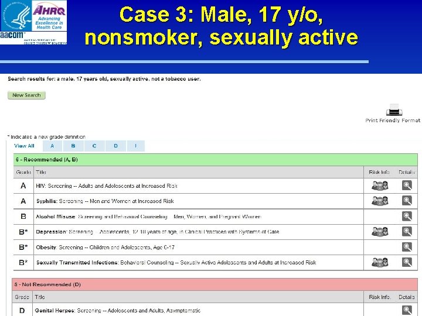This screenshot has height=316, width=422.
Task: Click the Print Friendly Format link
Action: 393,121
